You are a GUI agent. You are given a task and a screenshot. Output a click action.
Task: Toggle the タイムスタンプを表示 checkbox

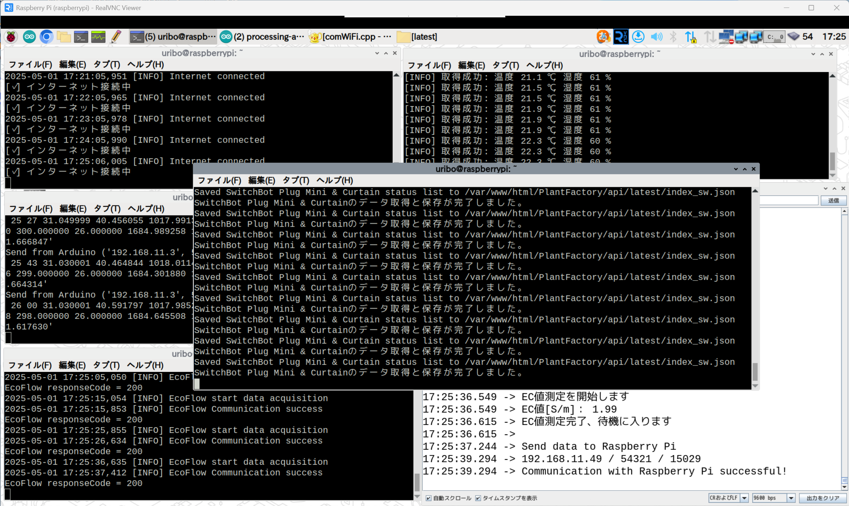coord(478,498)
